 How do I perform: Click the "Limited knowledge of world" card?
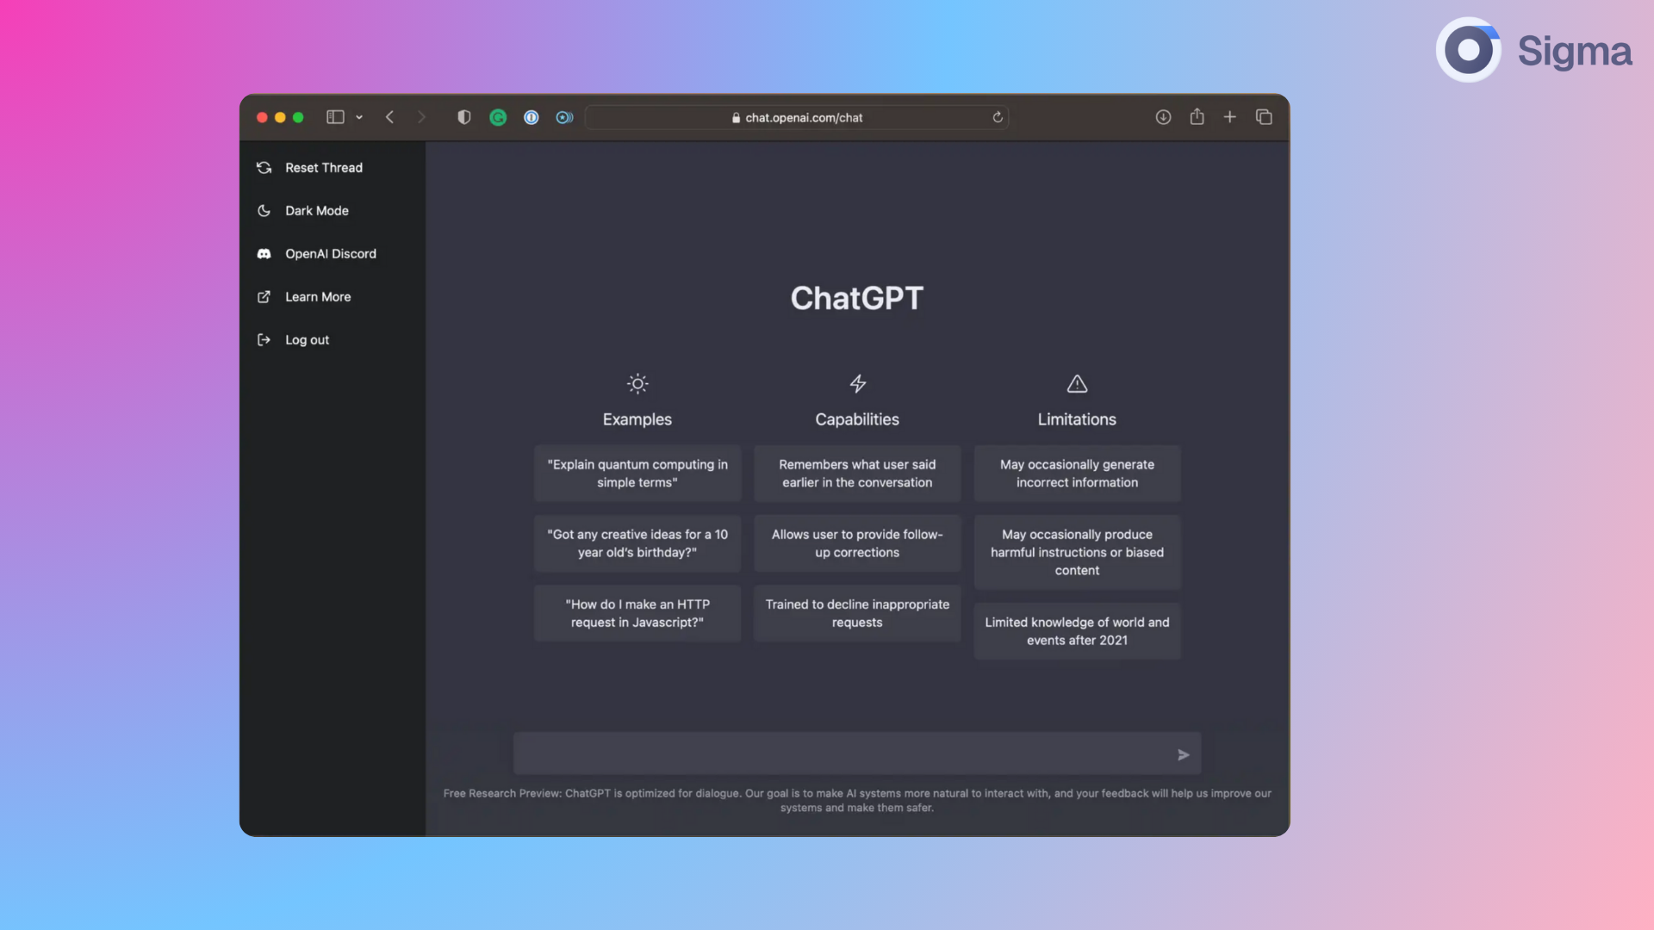tap(1077, 631)
